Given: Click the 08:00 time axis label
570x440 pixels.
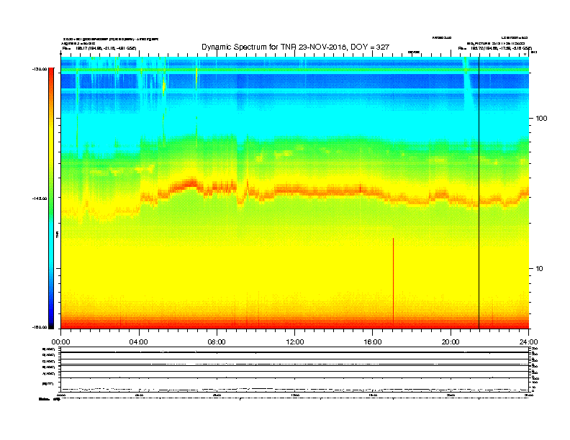Looking at the screenshot, I should [x=217, y=342].
